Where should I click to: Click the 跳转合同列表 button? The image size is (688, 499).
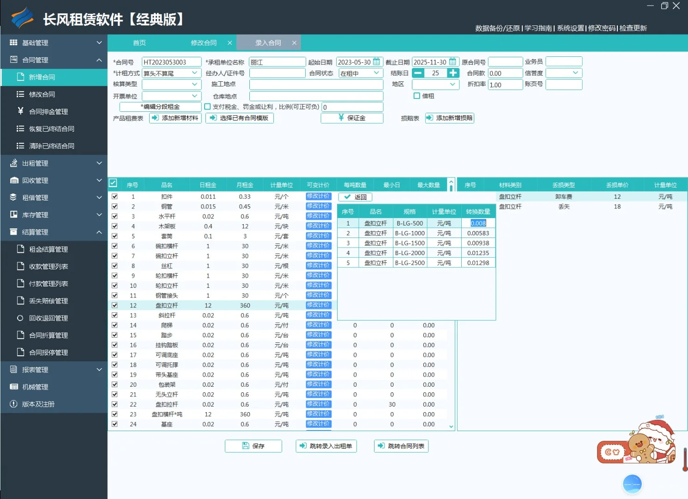[x=401, y=446]
